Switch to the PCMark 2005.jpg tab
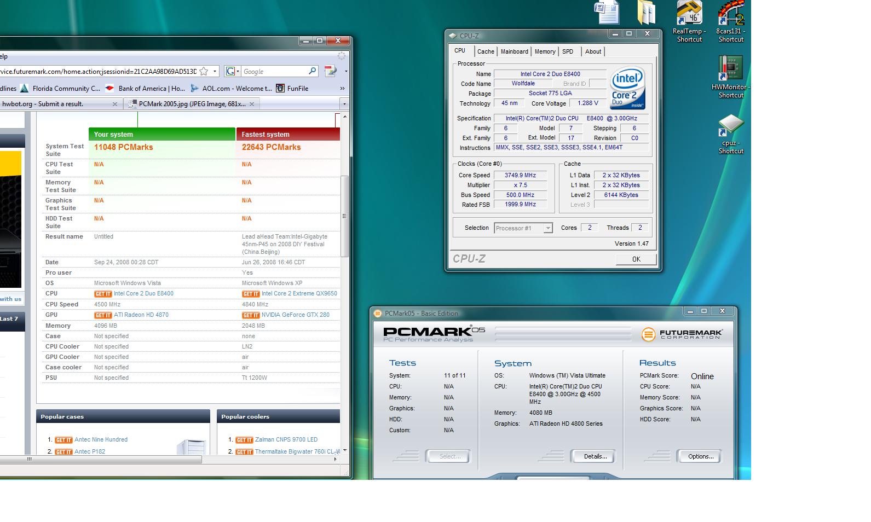Image resolution: width=871 pixels, height=522 pixels. (192, 104)
